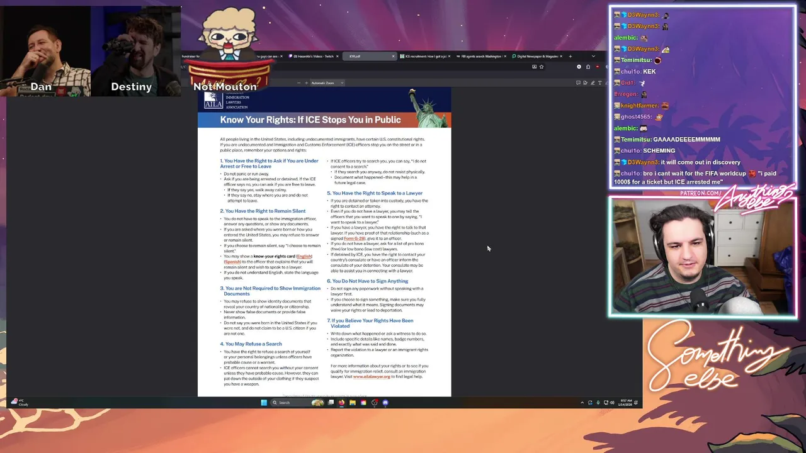The height and width of the screenshot is (453, 806).
Task: Close the KYR.pdf tab
Action: tap(393, 56)
